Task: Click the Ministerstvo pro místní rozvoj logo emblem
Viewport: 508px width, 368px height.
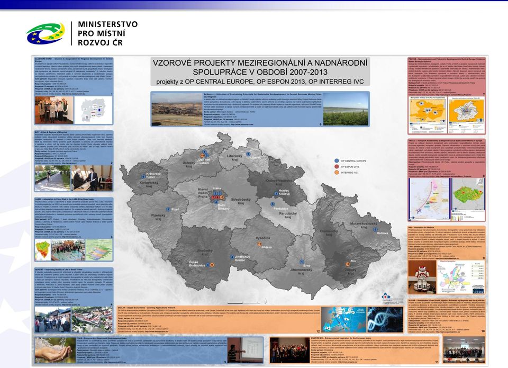Action: click(x=46, y=33)
